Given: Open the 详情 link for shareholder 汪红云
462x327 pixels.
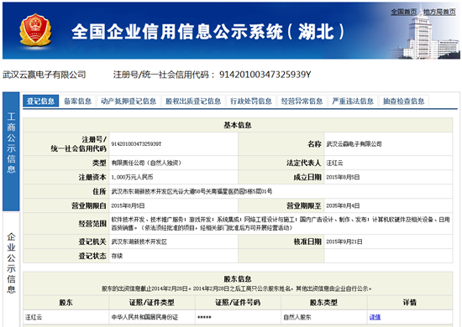Looking at the screenshot, I should coord(375,317).
